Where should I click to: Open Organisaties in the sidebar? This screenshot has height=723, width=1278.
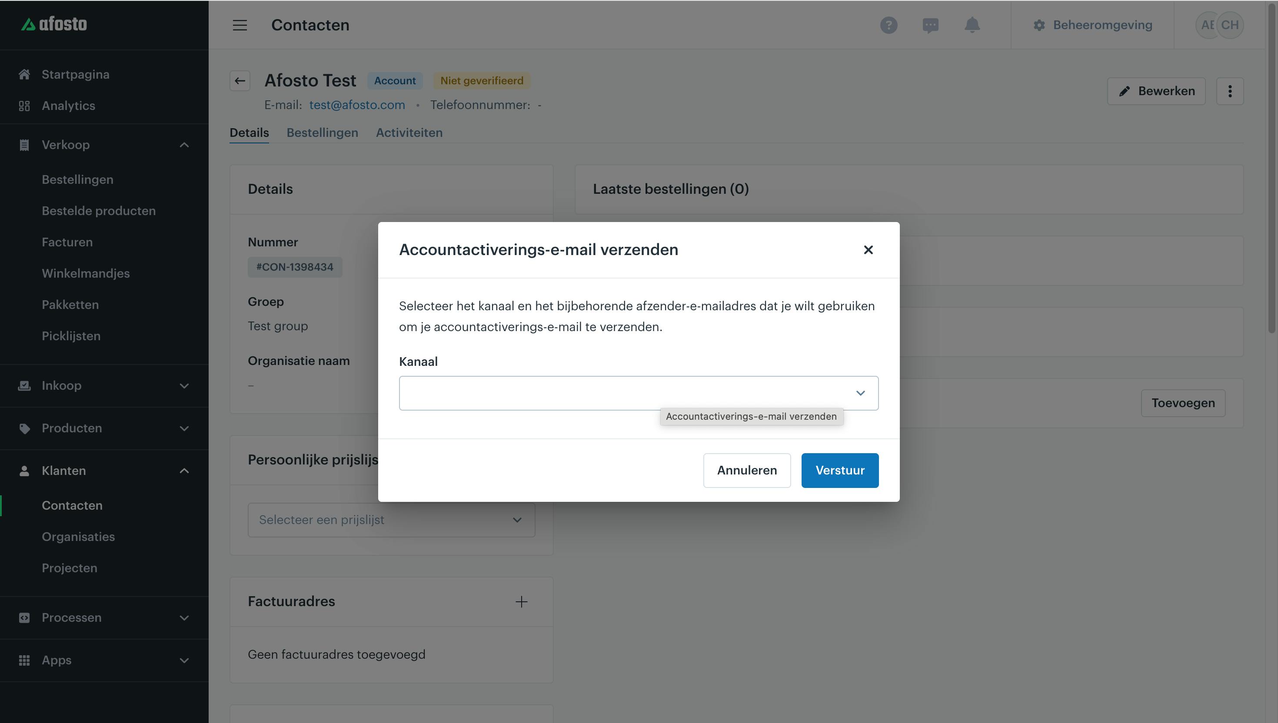pyautogui.click(x=78, y=536)
